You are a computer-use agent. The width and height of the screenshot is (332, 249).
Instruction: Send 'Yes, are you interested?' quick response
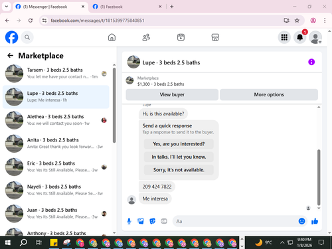(x=179, y=144)
